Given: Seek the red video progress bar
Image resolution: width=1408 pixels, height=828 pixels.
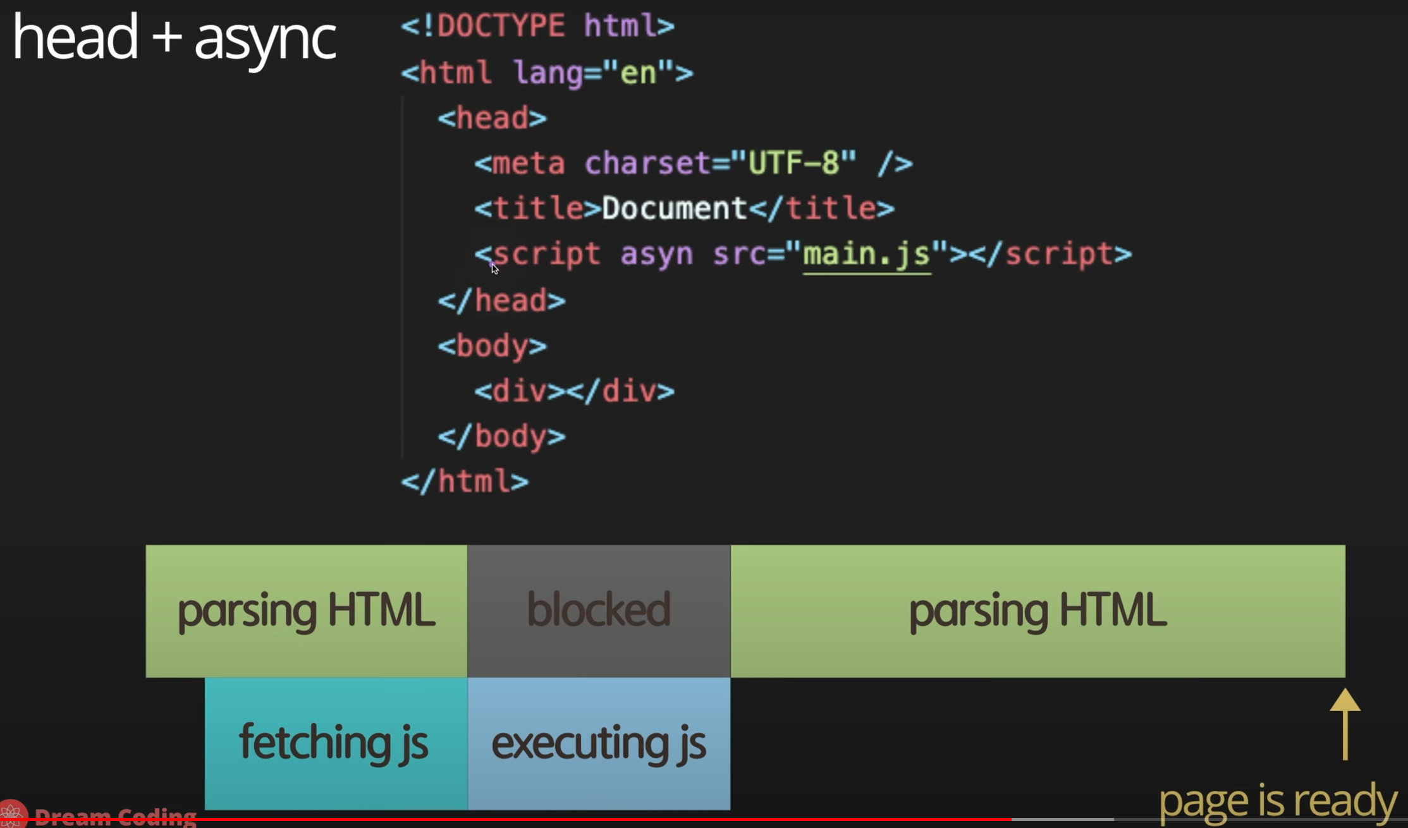Looking at the screenshot, I should [506, 820].
